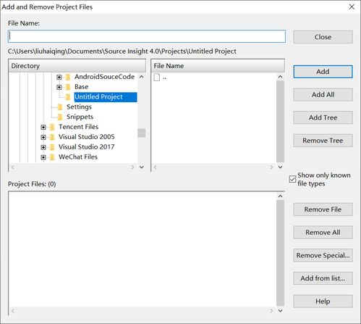The image size is (361, 324).
Task: Click the Remove Special... button
Action: click(x=323, y=255)
